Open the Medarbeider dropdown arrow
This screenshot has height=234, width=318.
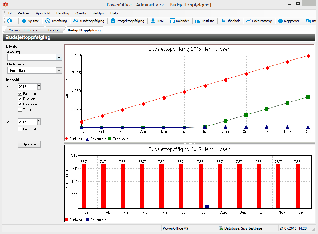tap(59, 70)
